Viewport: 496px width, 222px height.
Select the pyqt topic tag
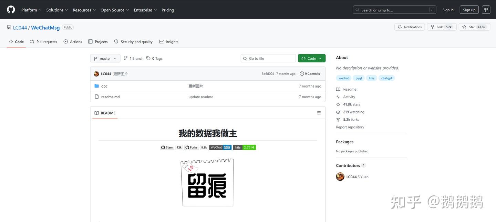pos(359,78)
